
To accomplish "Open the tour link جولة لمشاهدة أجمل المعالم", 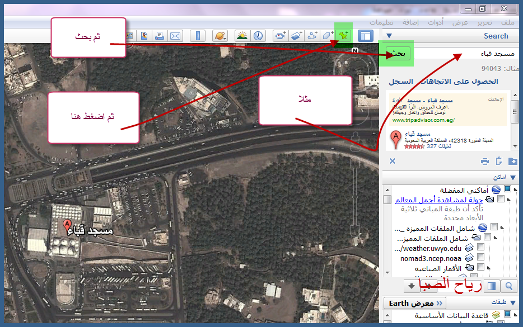I will pyautogui.click(x=439, y=200).
